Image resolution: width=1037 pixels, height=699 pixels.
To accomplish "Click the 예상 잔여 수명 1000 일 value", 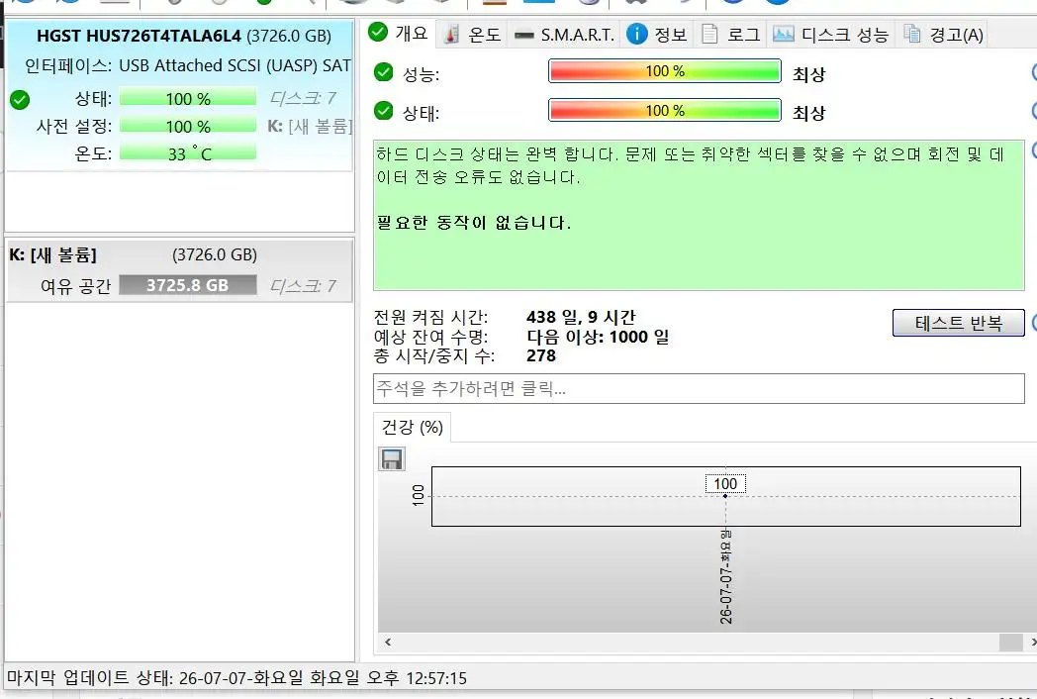I will point(598,337).
